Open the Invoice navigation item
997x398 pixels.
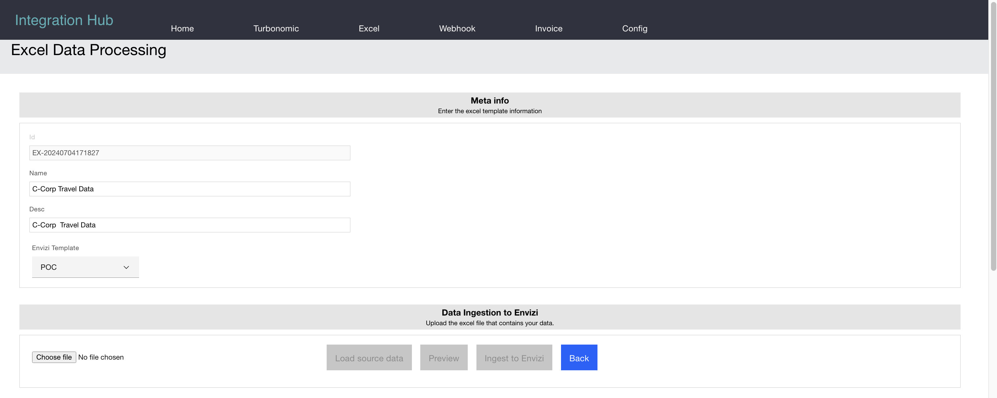548,29
